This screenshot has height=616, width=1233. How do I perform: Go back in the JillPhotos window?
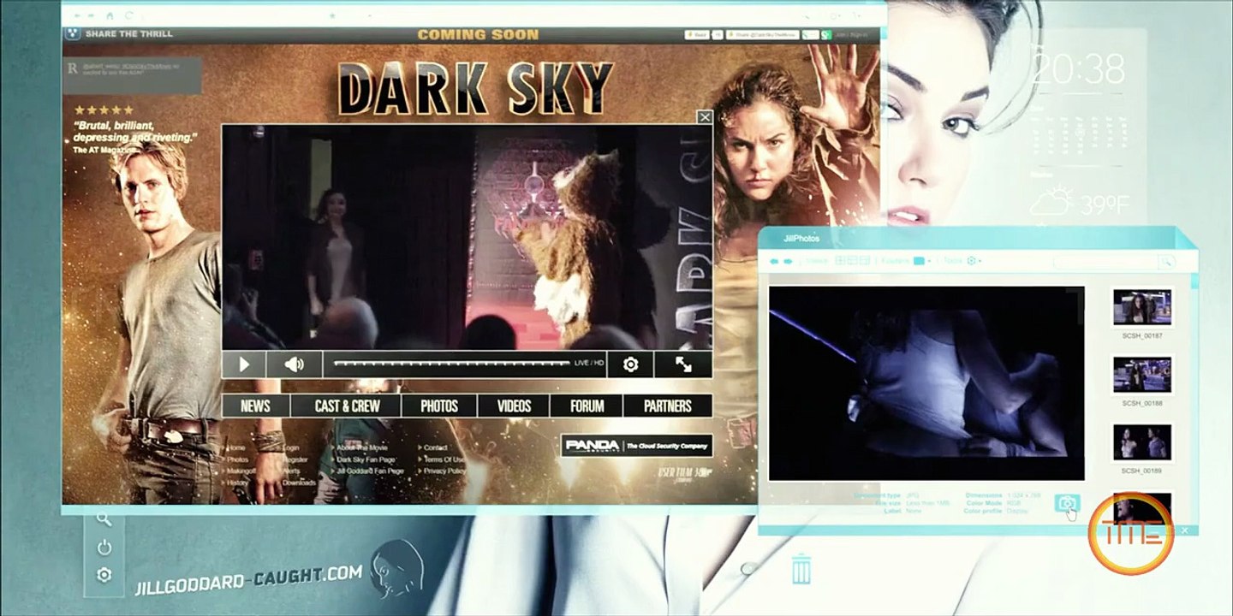point(774,260)
